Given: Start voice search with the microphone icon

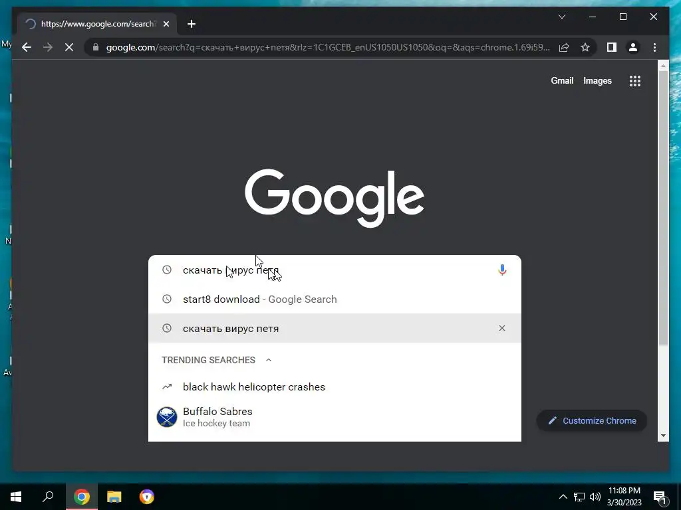Looking at the screenshot, I should 502,270.
